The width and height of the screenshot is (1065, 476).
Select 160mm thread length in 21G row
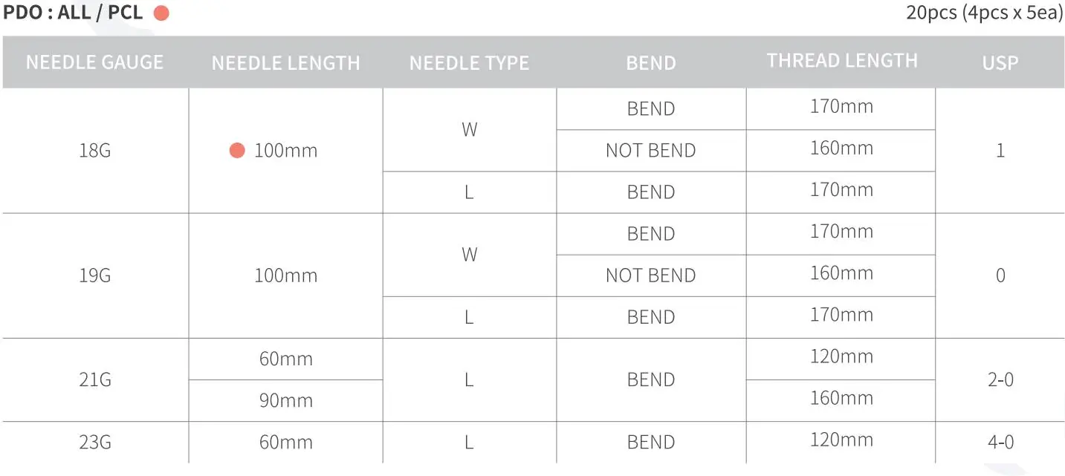point(841,398)
